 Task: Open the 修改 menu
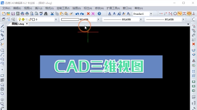coord(99,8)
